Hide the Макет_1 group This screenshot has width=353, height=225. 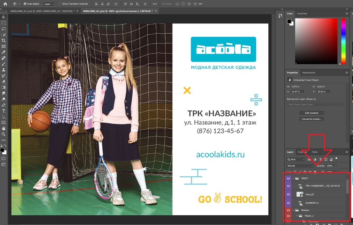pos(288,216)
